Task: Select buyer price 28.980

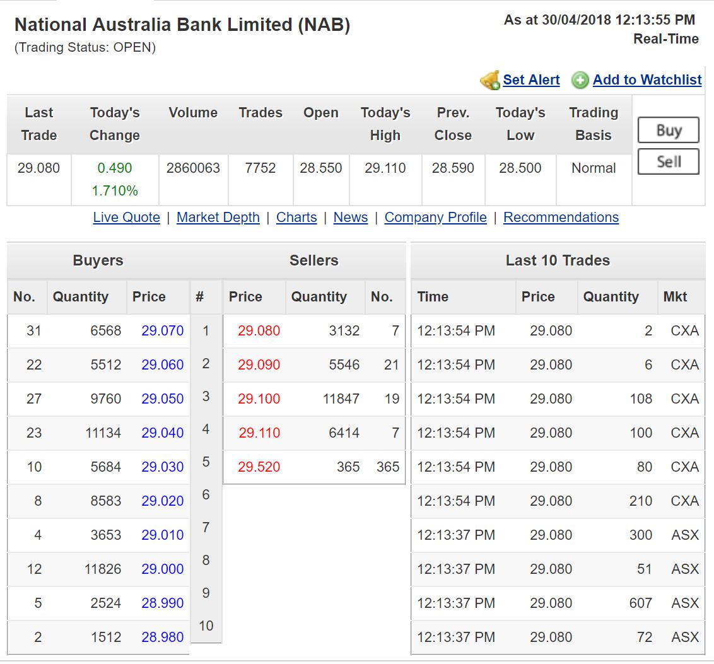Action: click(x=163, y=637)
